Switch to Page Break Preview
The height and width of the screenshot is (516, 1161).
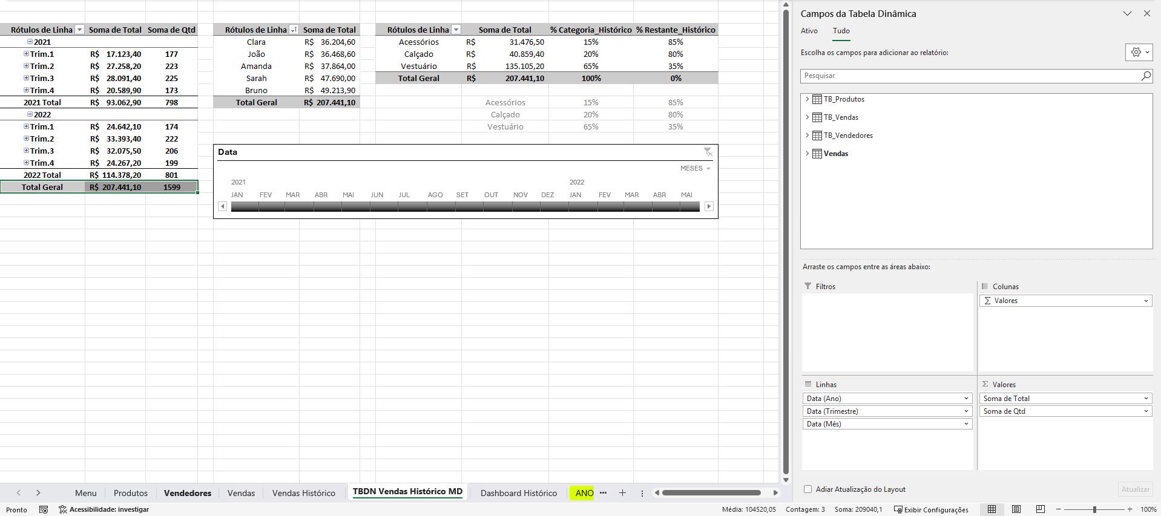pyautogui.click(x=1041, y=509)
